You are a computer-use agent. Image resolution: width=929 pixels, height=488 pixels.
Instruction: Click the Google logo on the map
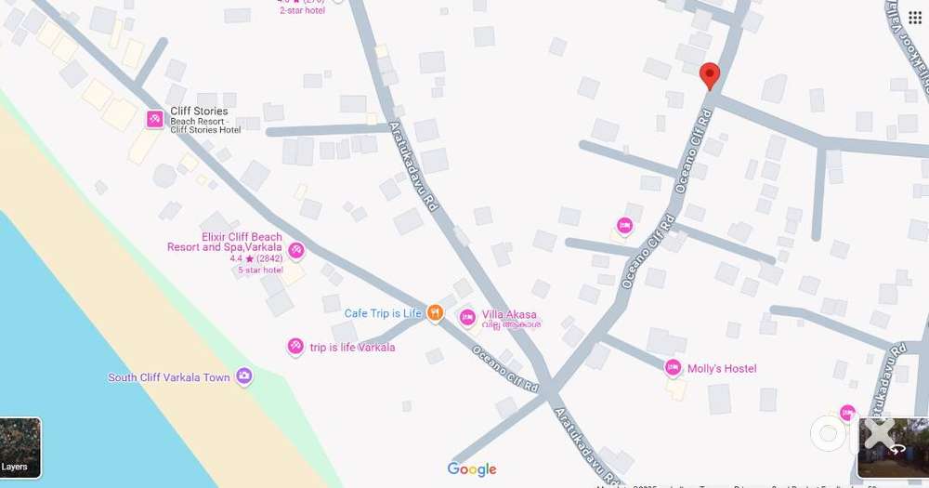[x=472, y=469]
